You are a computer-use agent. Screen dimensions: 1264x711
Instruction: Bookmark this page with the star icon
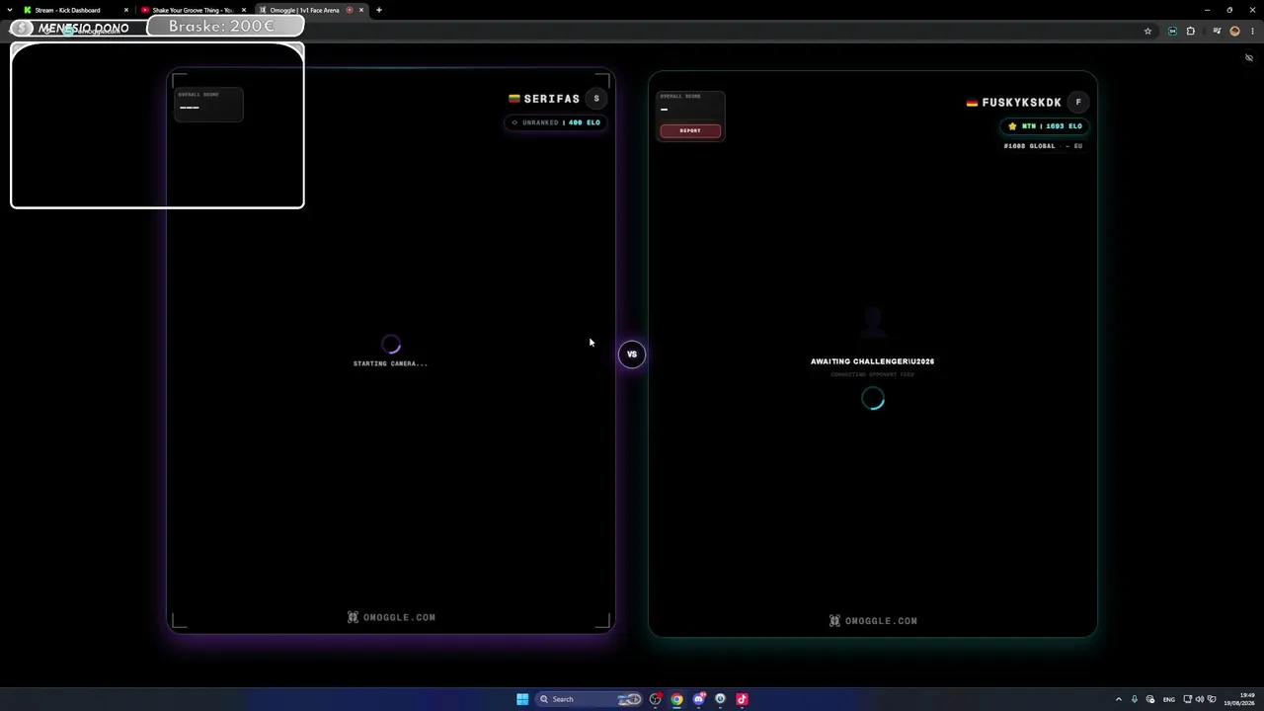[x=1147, y=31]
